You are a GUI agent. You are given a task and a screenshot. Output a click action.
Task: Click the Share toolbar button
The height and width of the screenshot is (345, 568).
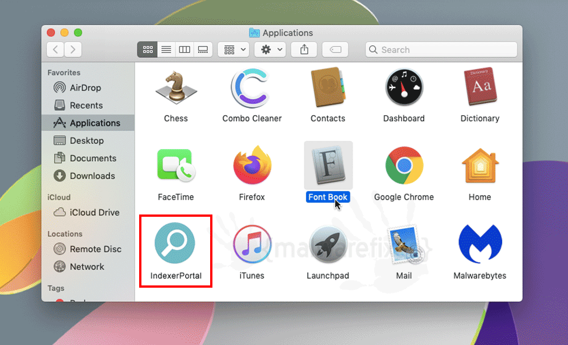(x=304, y=49)
